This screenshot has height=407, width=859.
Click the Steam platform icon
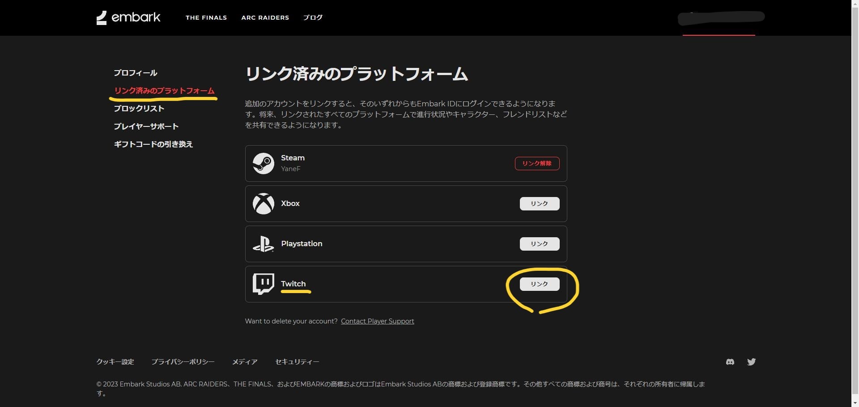264,164
